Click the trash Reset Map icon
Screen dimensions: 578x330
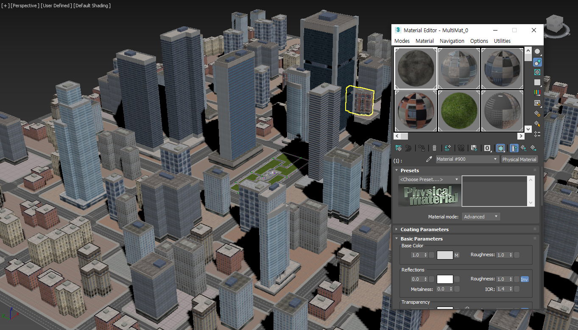[x=434, y=148]
